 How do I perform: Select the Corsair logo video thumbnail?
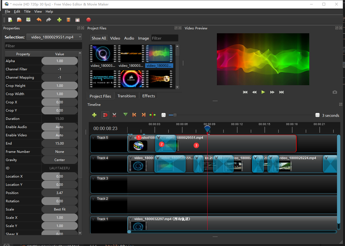pos(131,79)
